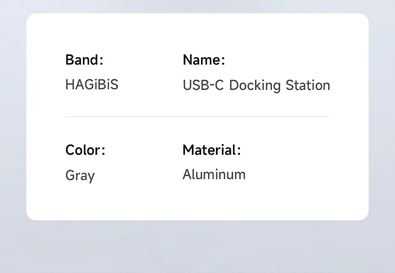Screen dimensions: 395x273
Task: Click the "Material:" heading
Action: pyautogui.click(x=212, y=150)
